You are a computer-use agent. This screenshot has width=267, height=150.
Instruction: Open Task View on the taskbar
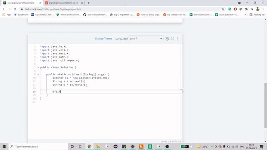81,146
